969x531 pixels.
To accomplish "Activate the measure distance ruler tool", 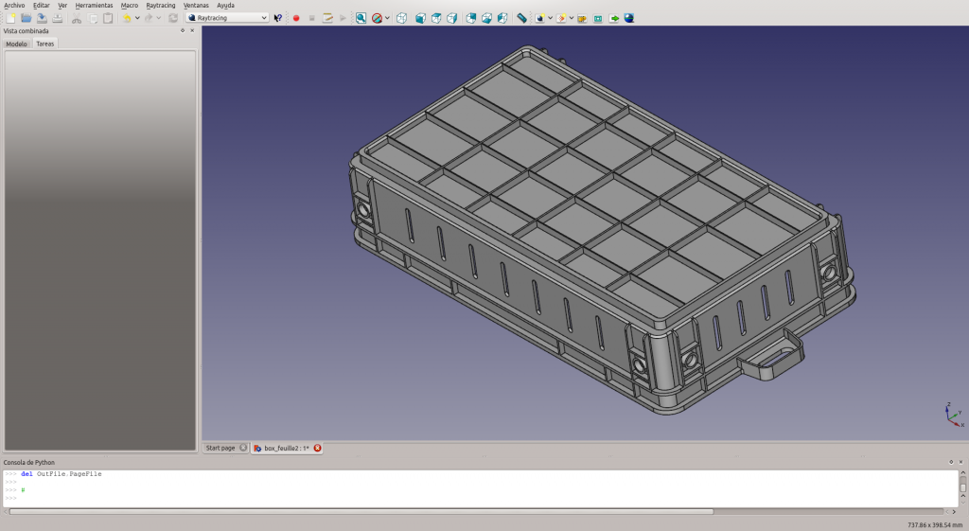I will click(x=521, y=18).
